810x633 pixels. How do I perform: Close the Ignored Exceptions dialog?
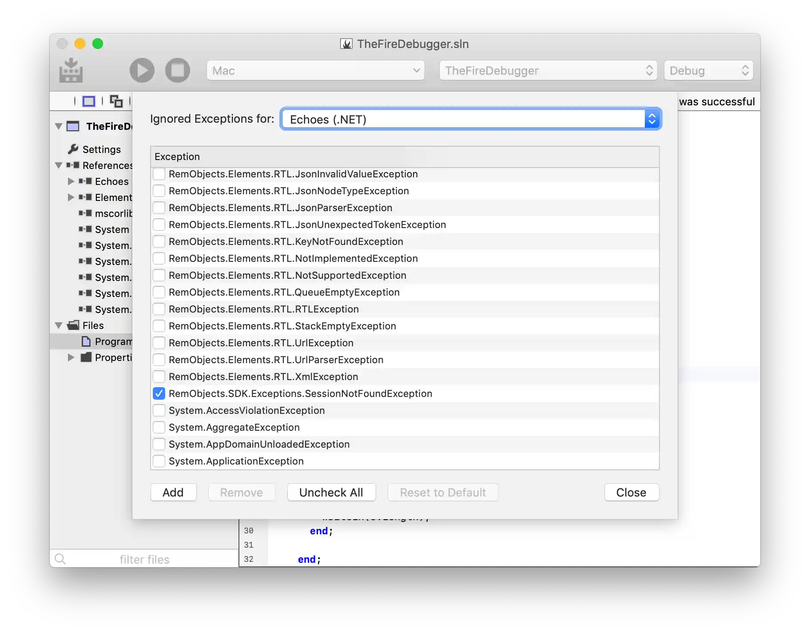[631, 492]
